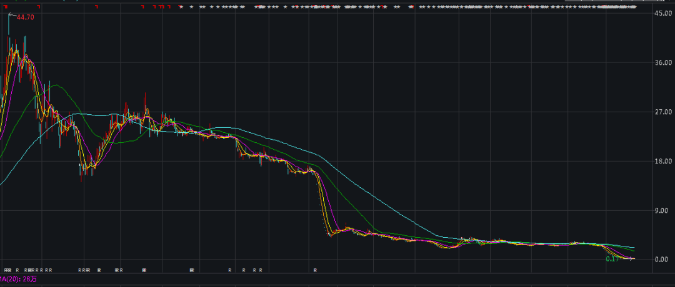Click the MA(20) volume indicator label

point(17,279)
